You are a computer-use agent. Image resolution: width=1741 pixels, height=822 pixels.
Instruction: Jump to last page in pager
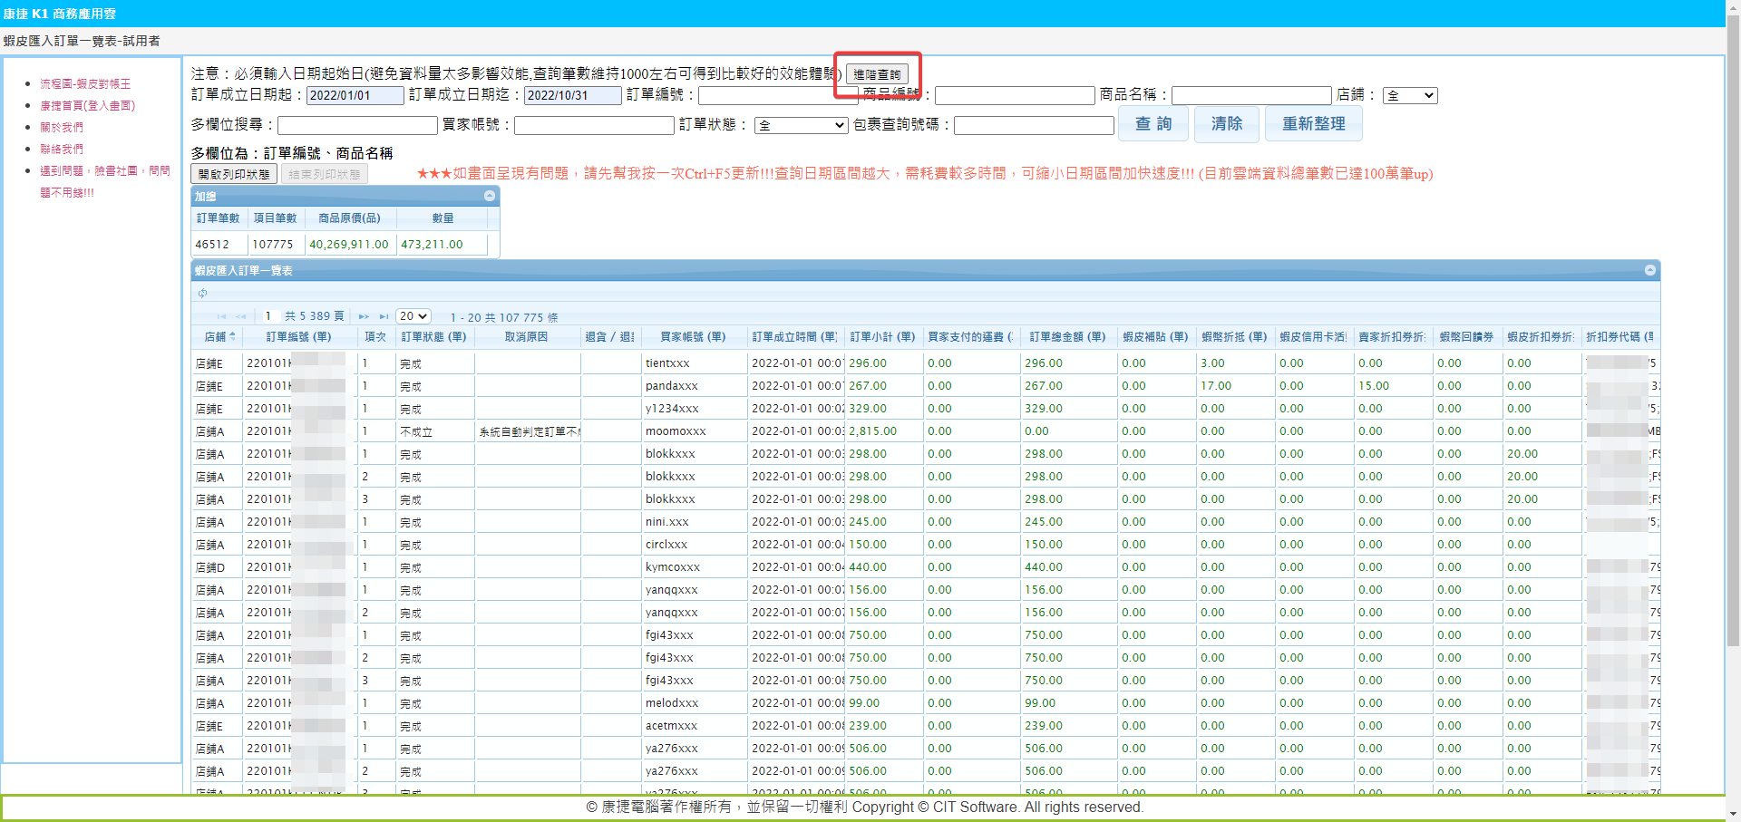[x=384, y=316]
